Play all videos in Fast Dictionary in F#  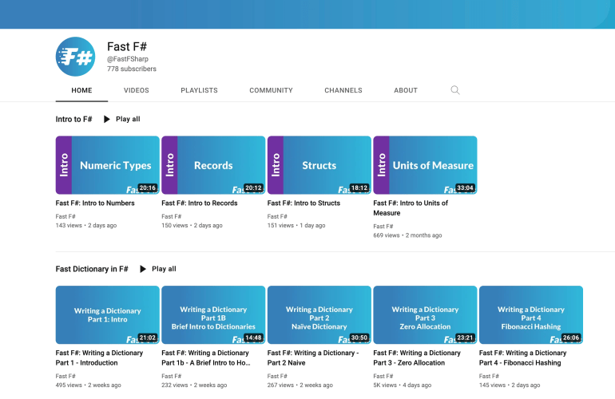point(157,269)
